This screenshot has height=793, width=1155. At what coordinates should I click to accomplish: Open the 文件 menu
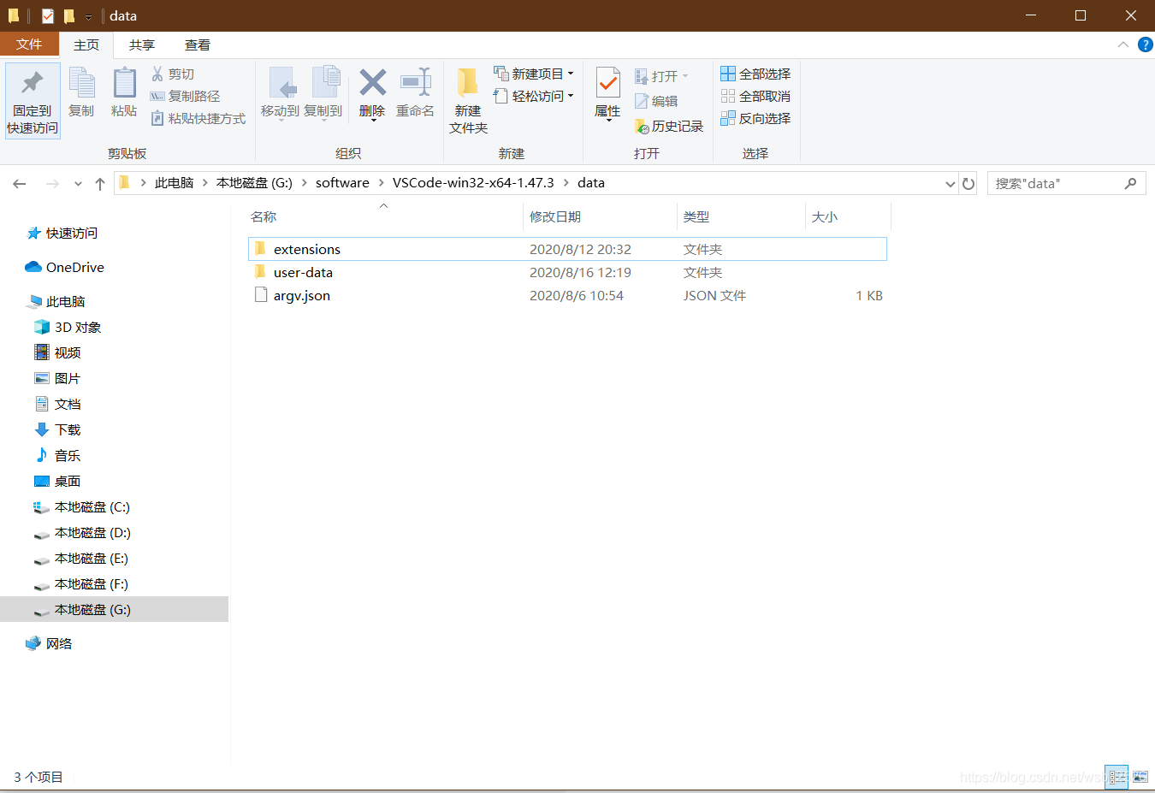30,44
